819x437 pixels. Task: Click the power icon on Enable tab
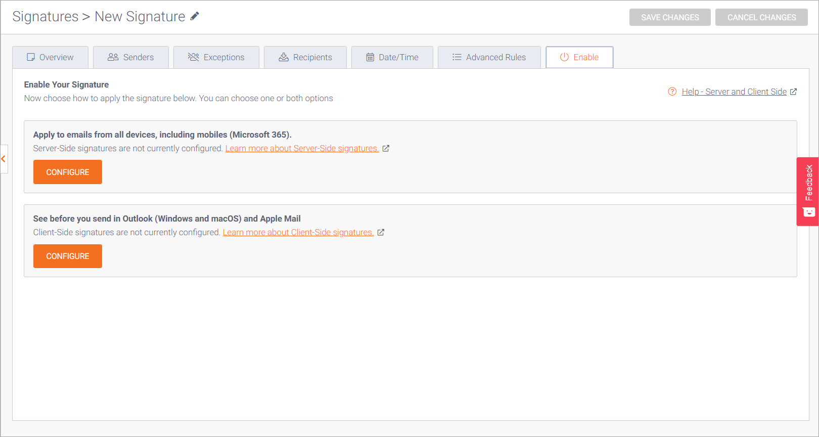564,57
